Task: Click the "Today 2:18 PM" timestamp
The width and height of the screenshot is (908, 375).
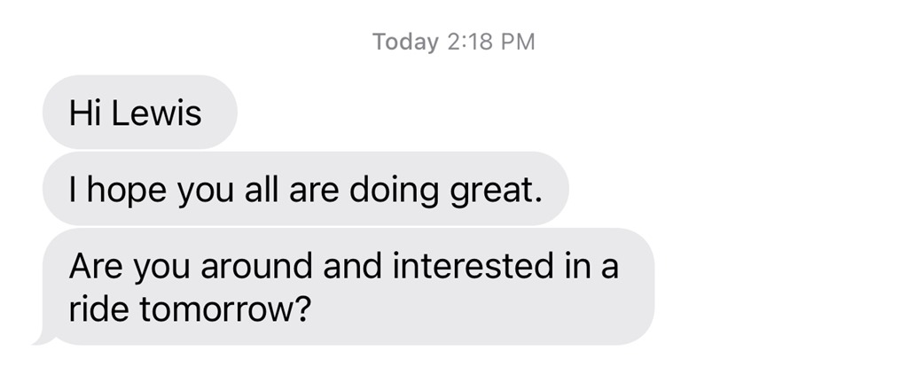Action: pyautogui.click(x=453, y=42)
